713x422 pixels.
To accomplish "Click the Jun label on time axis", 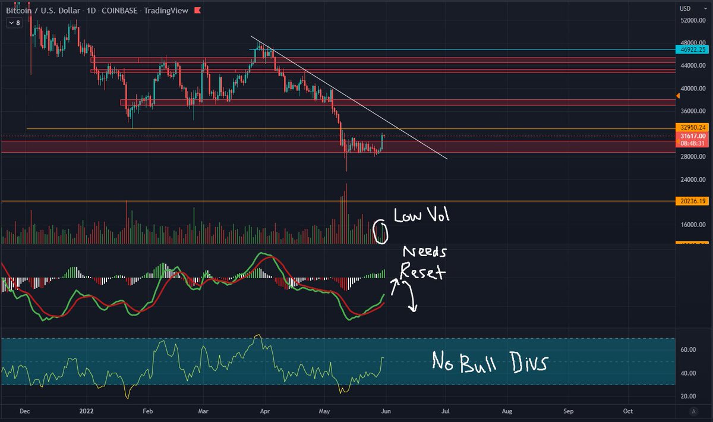I will 386,411.
